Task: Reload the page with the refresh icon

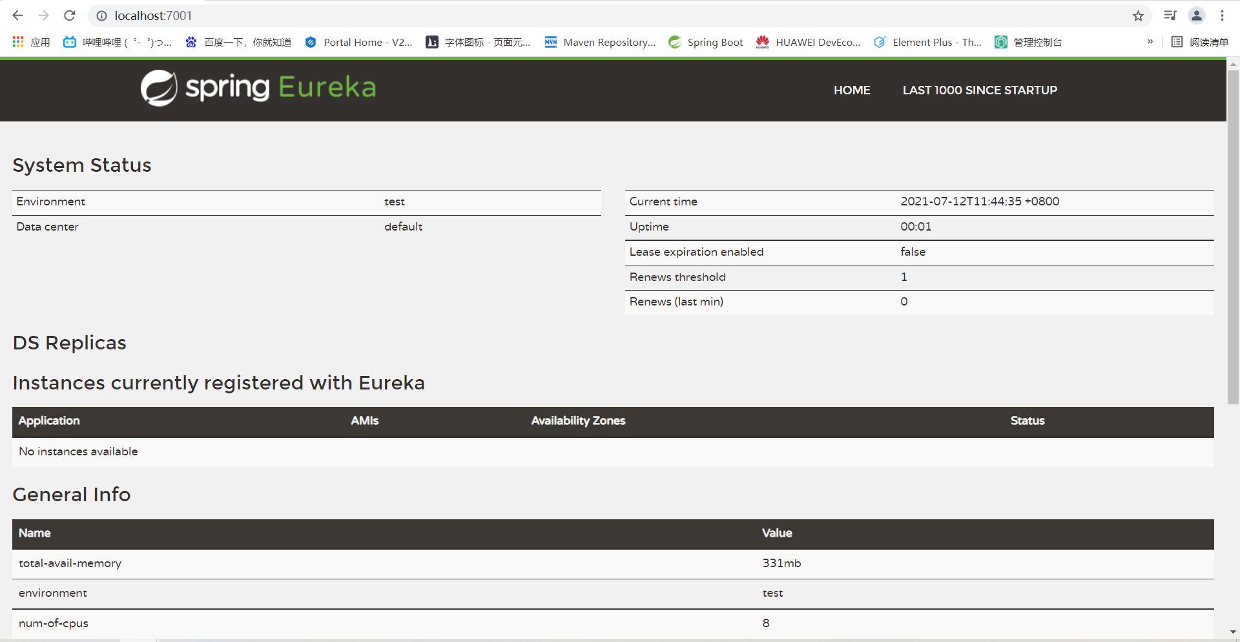Action: pyautogui.click(x=70, y=16)
